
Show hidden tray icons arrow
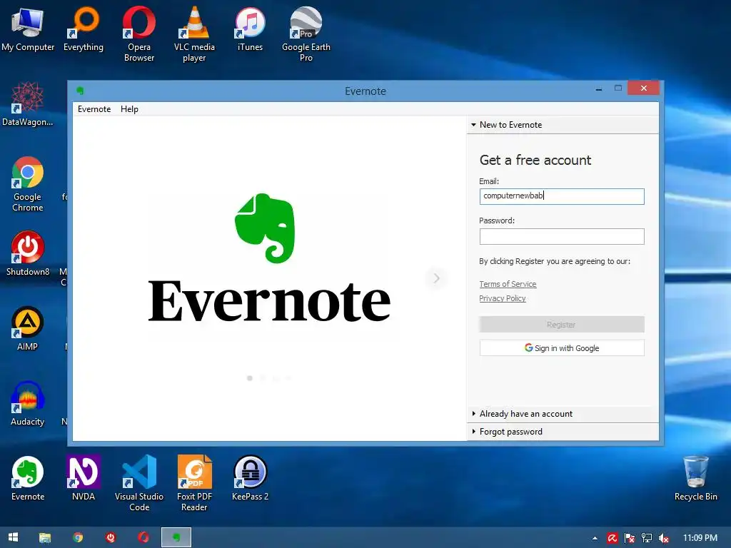[x=595, y=538]
